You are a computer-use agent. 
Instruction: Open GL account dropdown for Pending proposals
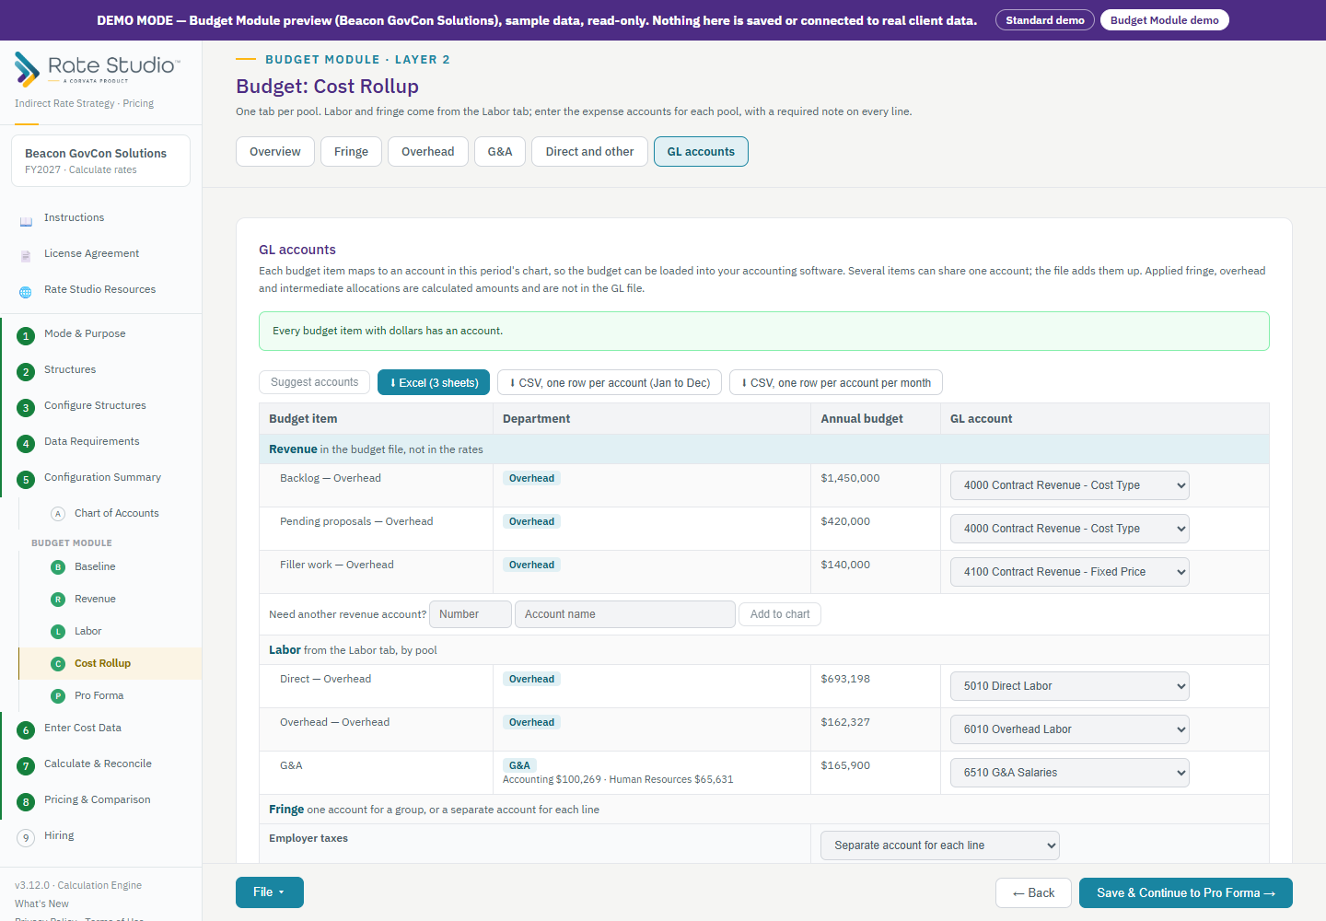point(1069,529)
